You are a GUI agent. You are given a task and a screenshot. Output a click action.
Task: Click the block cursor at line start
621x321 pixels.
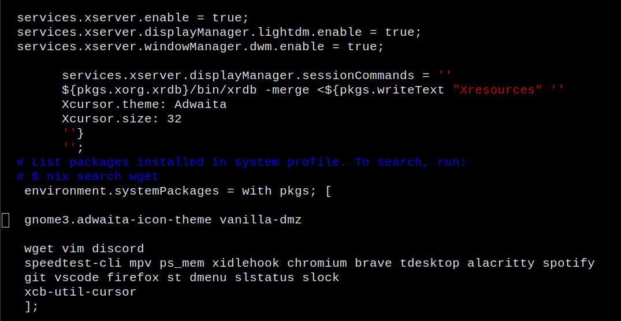6,220
